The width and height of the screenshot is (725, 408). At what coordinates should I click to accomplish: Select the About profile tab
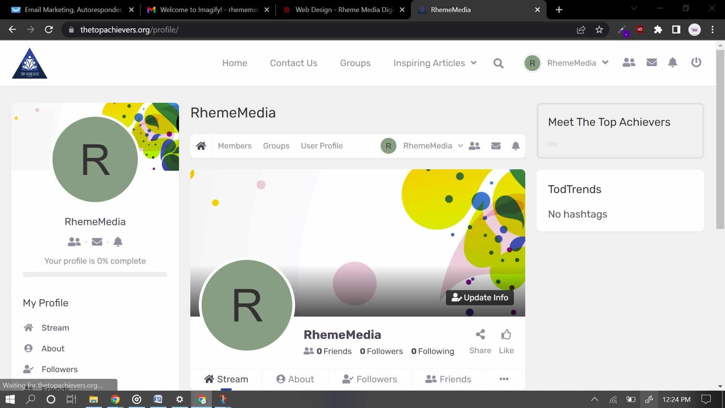tap(295, 379)
